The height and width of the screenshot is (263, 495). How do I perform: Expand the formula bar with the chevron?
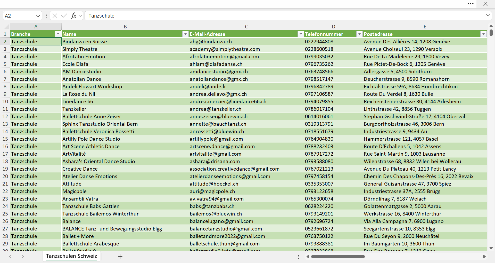tap(488, 15)
